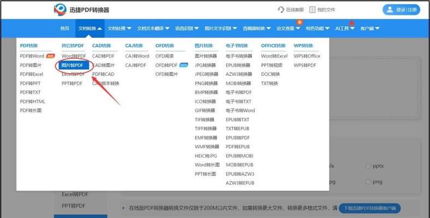Choose PDF转TXT in the dropdown menu
This screenshot has width=430, height=218.
(x=30, y=92)
